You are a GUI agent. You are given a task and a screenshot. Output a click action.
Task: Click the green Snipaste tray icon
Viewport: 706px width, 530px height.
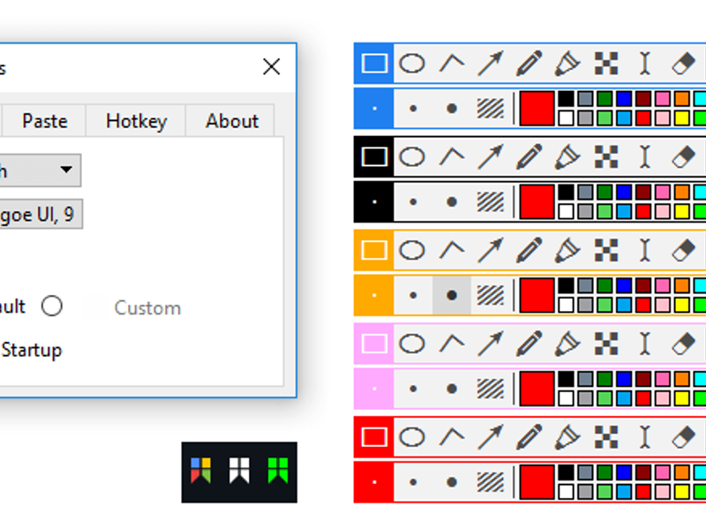[x=278, y=471]
